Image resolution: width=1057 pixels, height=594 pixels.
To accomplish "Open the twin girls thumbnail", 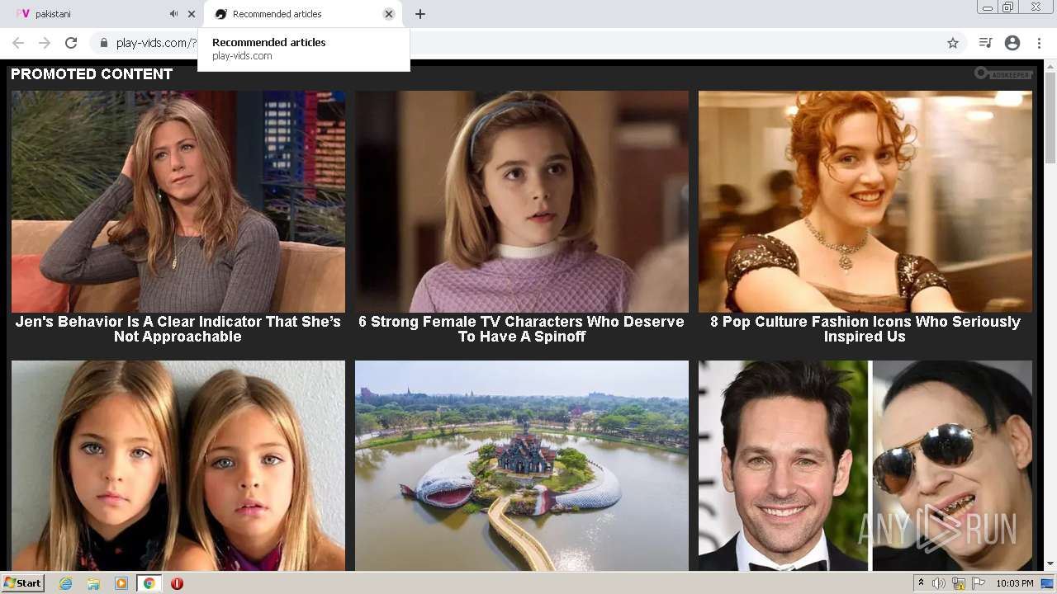I will click(178, 465).
